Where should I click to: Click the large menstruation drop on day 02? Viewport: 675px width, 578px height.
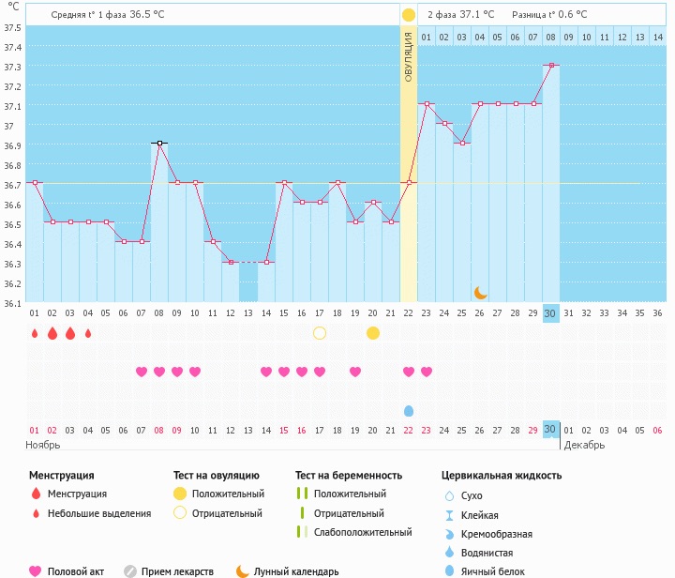(52, 333)
